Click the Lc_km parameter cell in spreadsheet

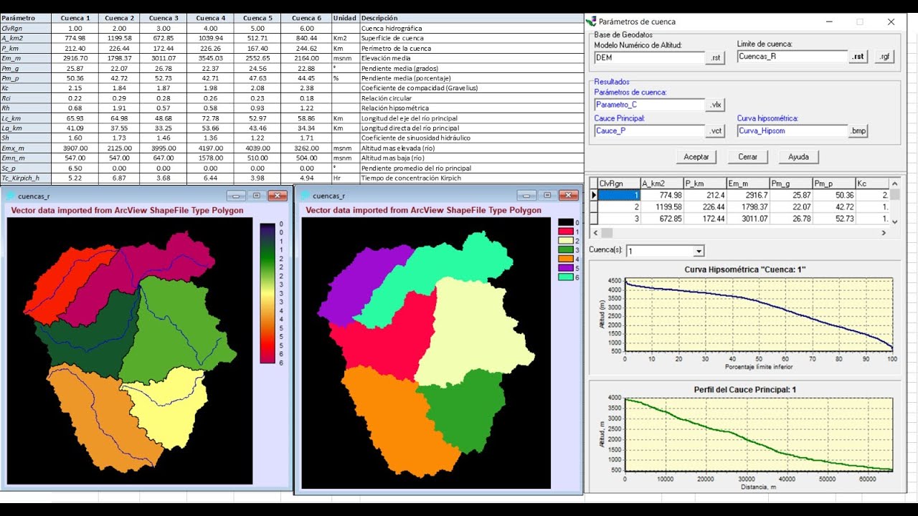(x=26, y=118)
